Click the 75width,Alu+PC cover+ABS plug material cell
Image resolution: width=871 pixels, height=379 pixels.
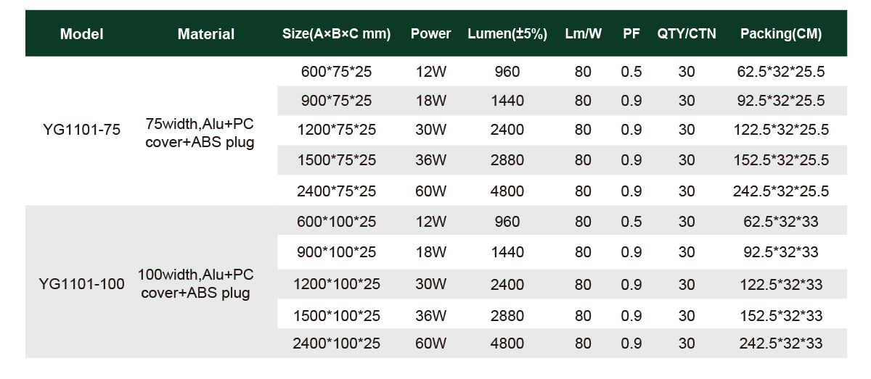point(200,132)
